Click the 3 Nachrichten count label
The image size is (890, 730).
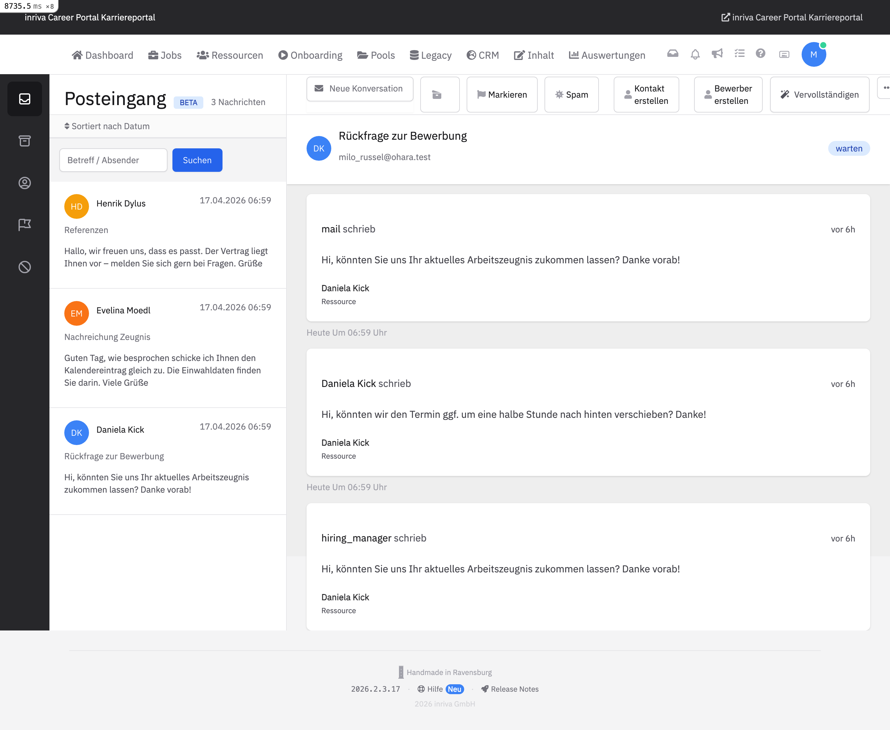coord(238,102)
